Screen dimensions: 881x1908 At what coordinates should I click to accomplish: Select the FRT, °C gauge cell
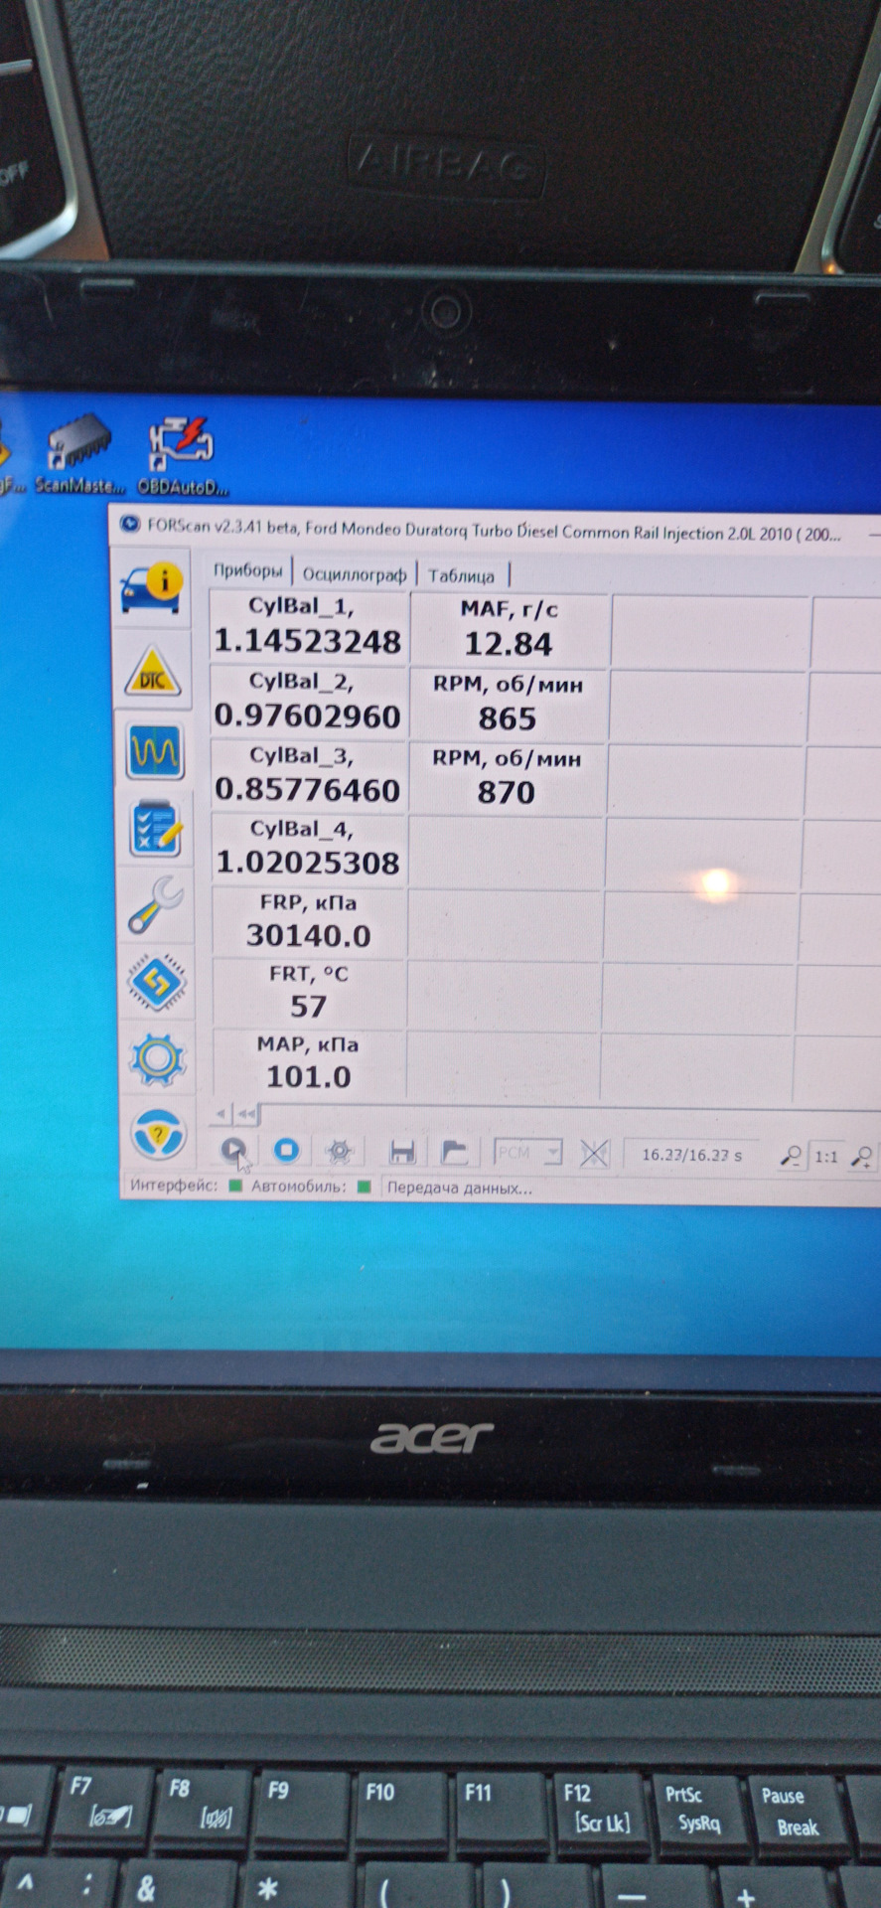(x=308, y=992)
